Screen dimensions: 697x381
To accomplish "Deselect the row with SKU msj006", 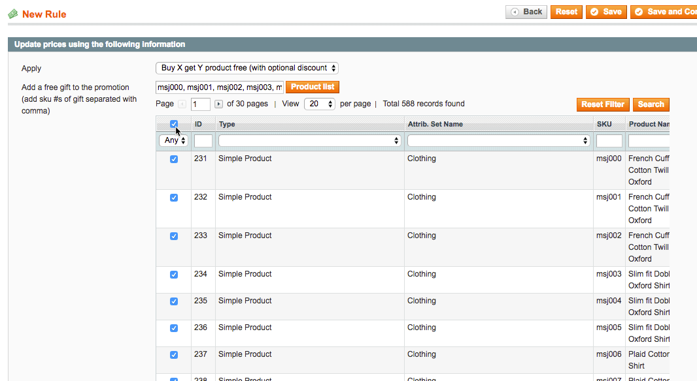I will [174, 355].
